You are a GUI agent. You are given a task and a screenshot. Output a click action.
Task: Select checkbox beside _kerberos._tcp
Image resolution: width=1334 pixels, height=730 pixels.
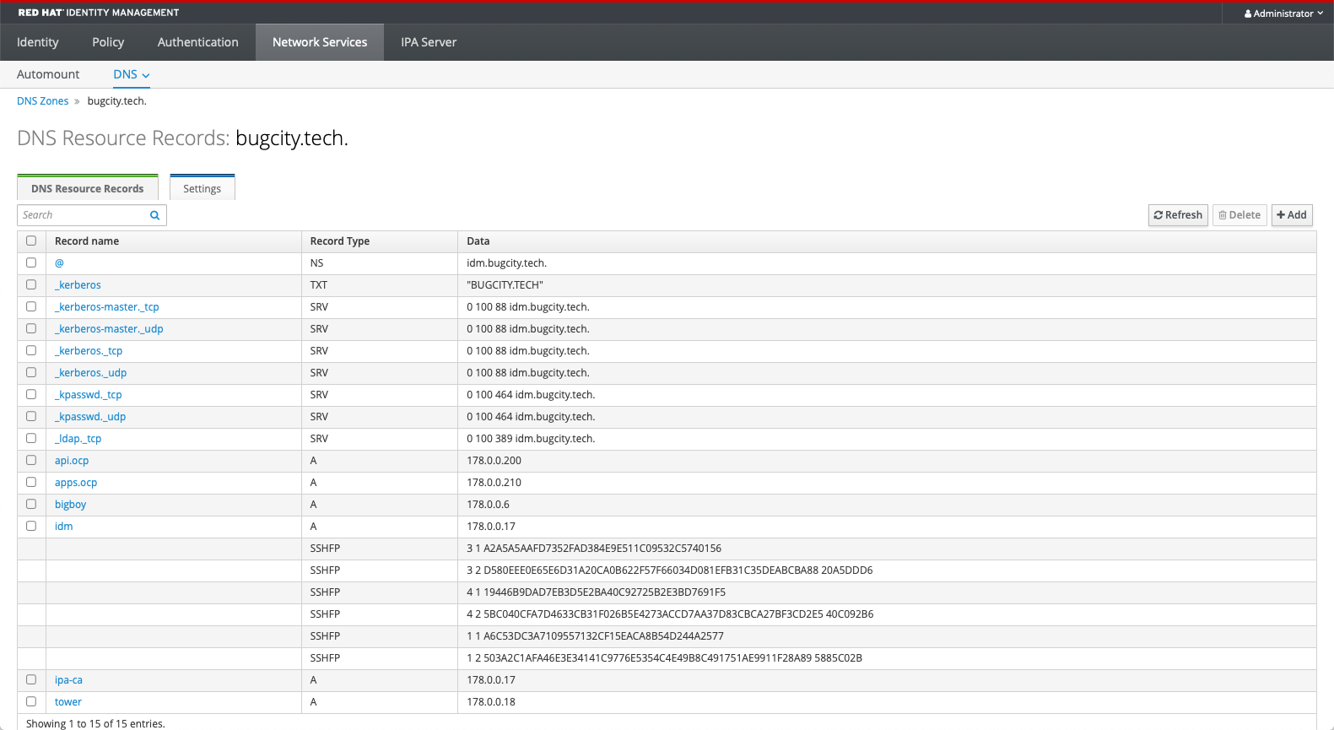click(x=31, y=350)
